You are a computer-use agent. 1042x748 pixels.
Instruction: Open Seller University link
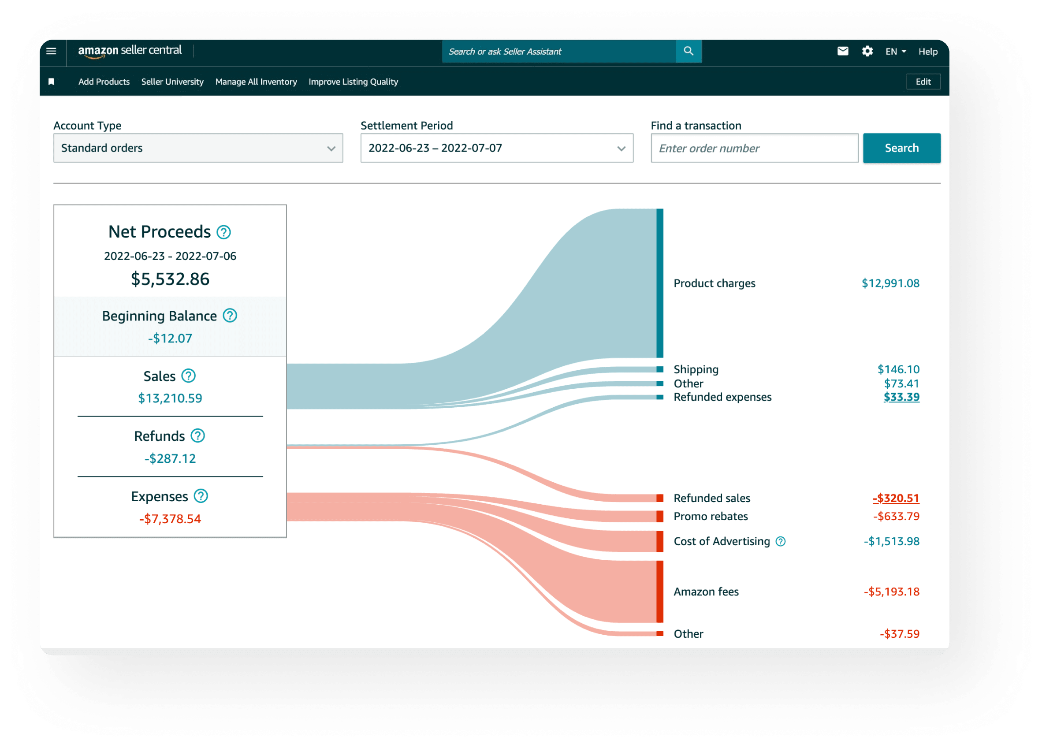point(172,82)
